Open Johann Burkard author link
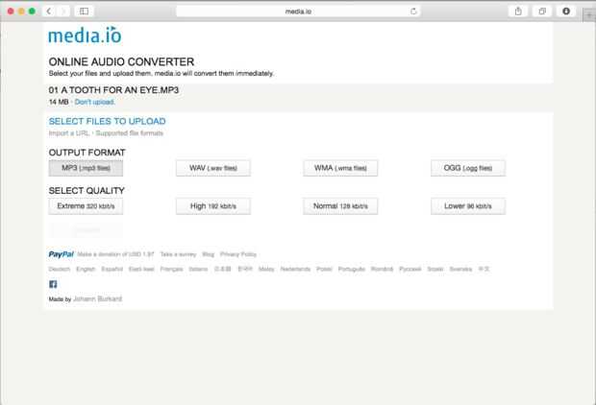Image resolution: width=596 pixels, height=405 pixels. click(98, 299)
